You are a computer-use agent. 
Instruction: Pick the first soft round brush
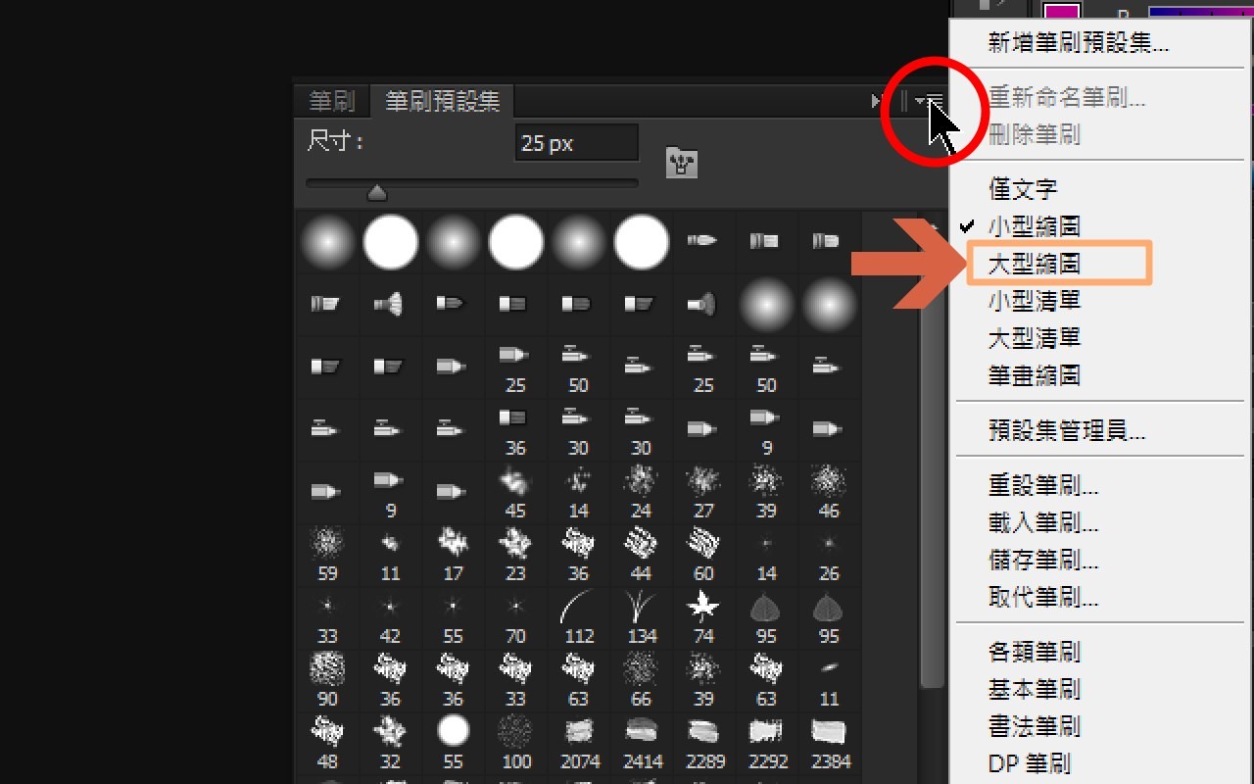click(327, 241)
